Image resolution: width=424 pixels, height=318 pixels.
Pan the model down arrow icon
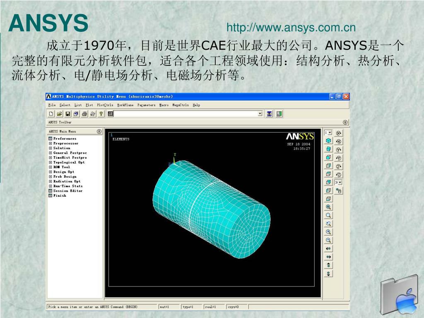click(328, 274)
